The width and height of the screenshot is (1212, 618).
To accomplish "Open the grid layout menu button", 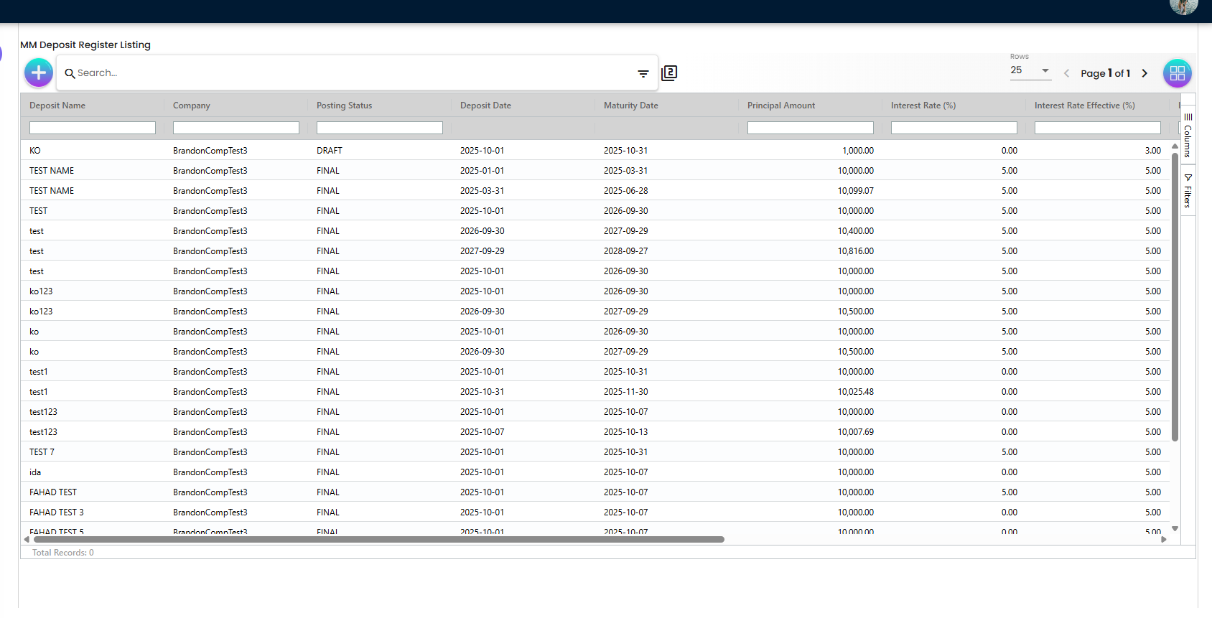I will coord(1178,72).
